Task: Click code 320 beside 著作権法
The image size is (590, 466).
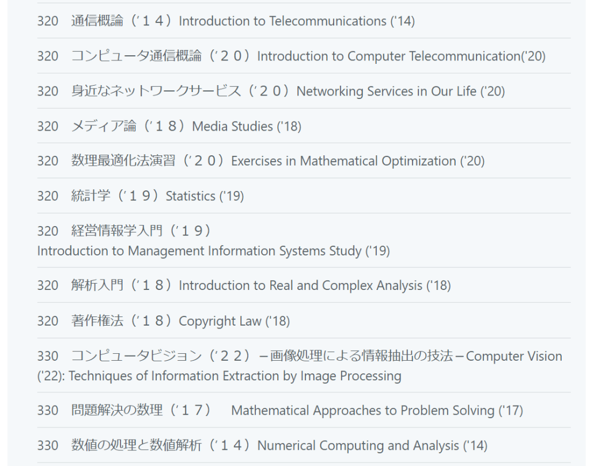Action: pos(48,321)
